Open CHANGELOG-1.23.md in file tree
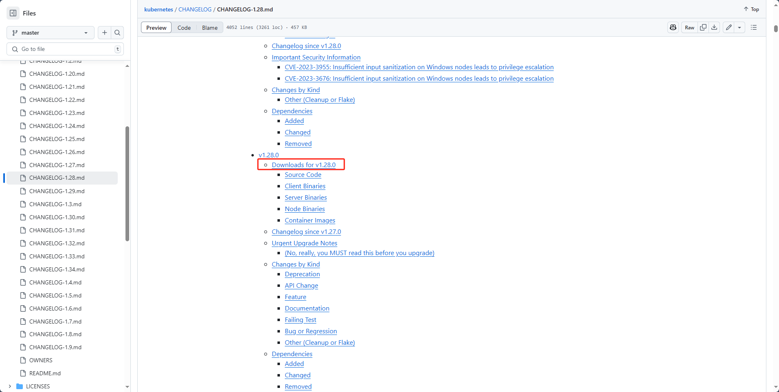Screen dimensions: 779x392 [x=57, y=113]
